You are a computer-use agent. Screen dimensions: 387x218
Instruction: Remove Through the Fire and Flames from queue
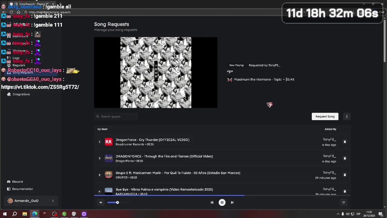[x=345, y=158]
